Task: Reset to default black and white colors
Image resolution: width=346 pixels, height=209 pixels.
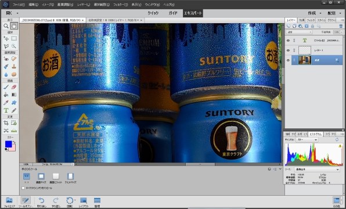Action: point(6,150)
